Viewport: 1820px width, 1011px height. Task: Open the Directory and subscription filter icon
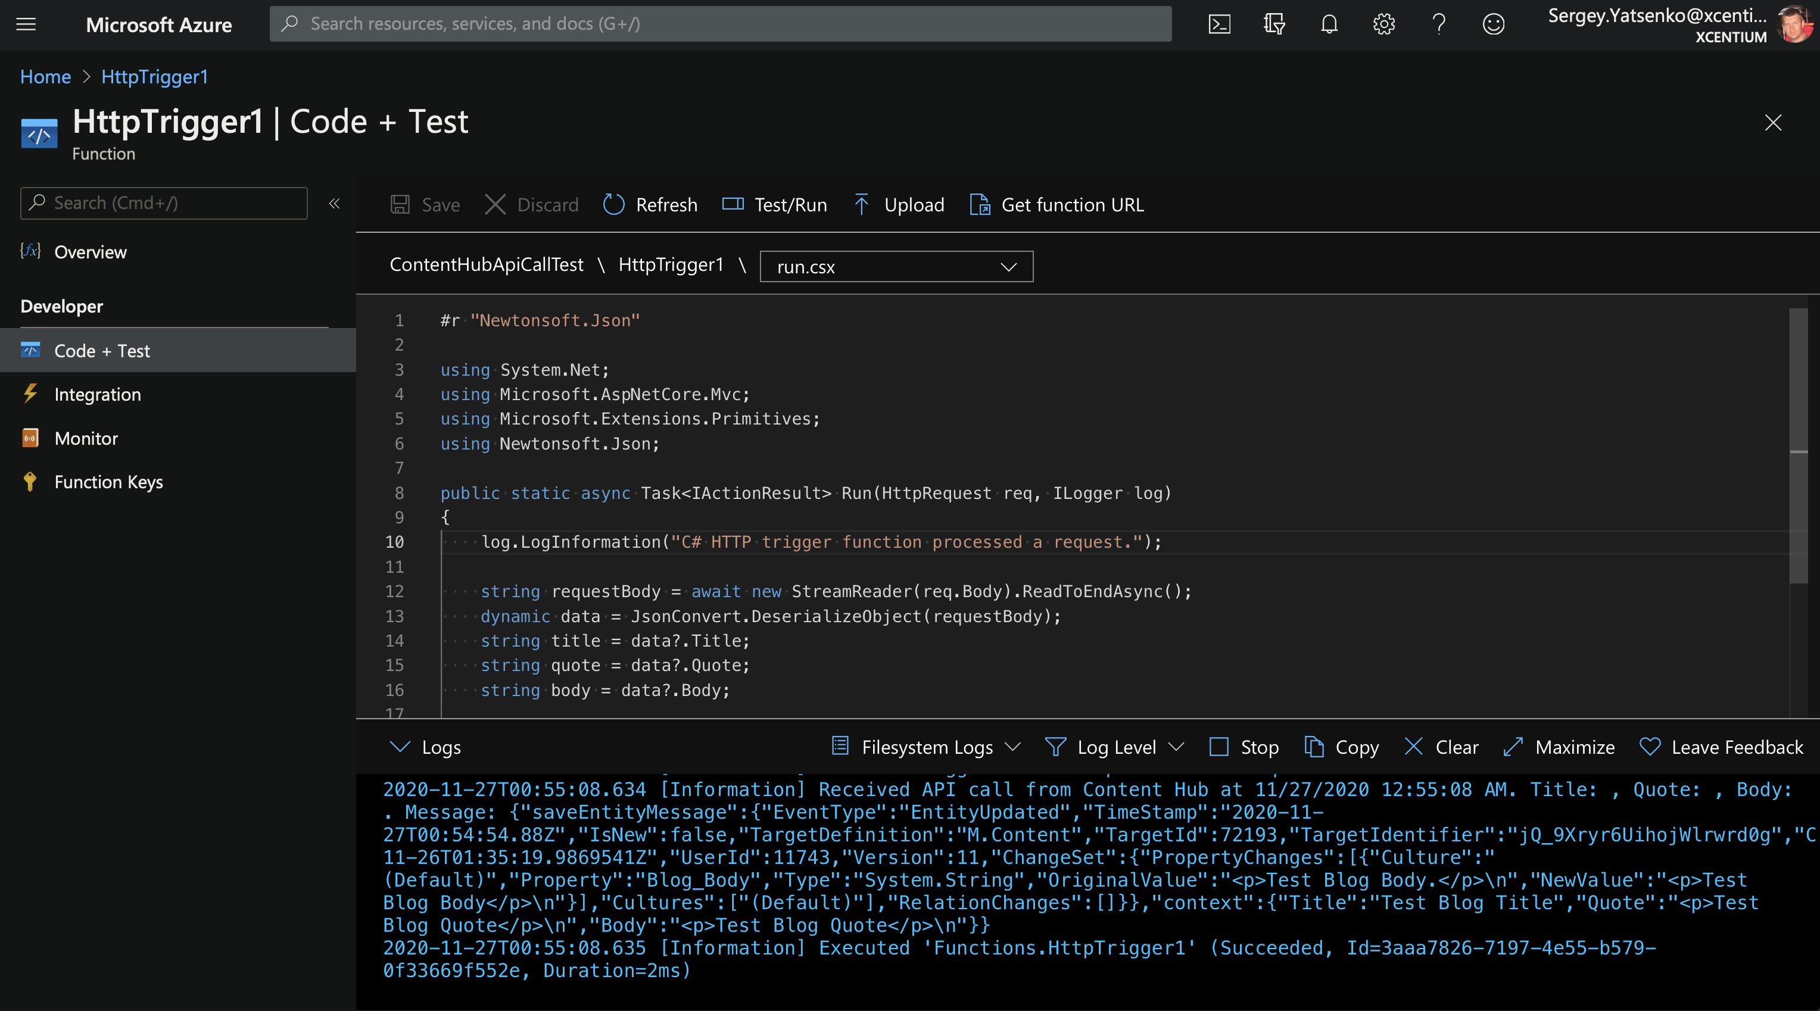pyautogui.click(x=1274, y=25)
